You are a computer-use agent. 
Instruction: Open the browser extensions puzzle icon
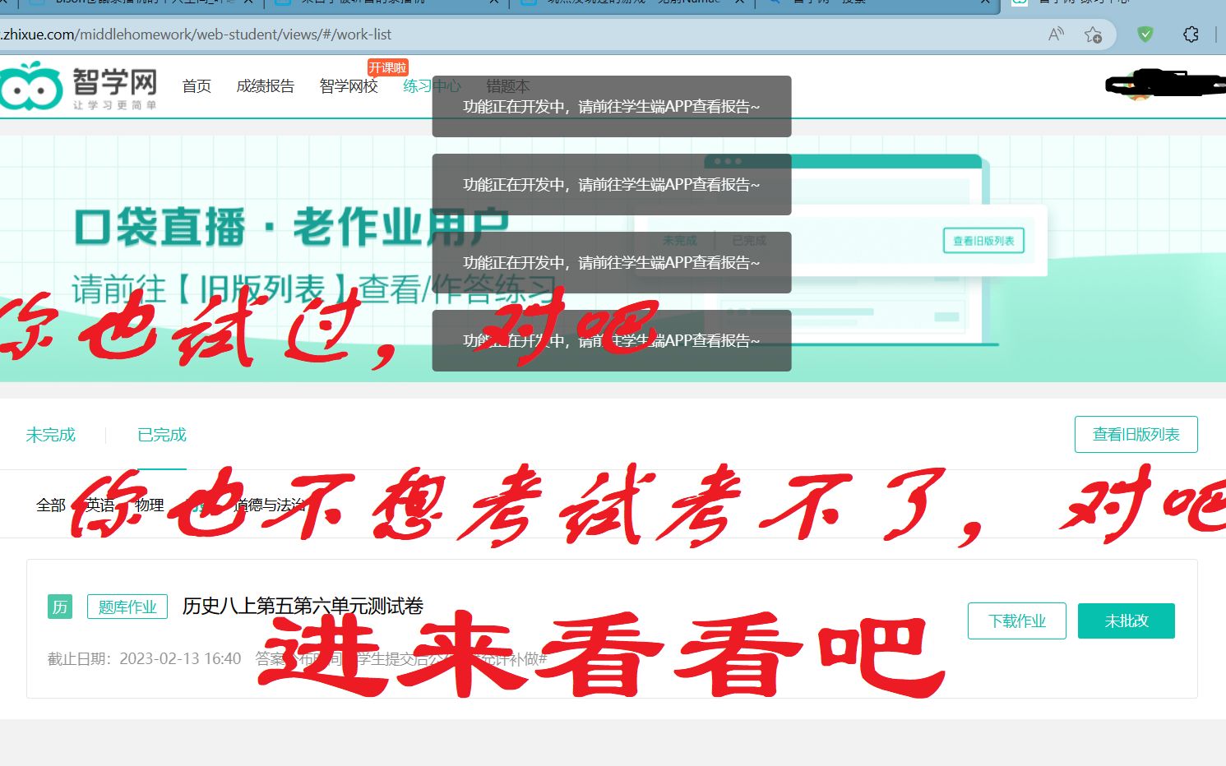1191,35
